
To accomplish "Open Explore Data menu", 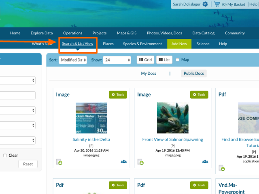I will click(x=42, y=33).
